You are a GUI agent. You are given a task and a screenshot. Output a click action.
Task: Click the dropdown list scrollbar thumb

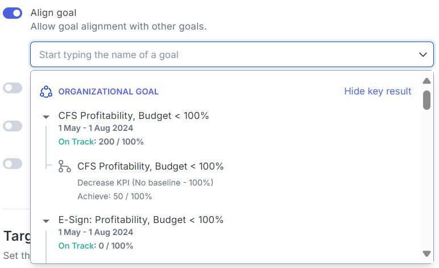click(x=426, y=100)
